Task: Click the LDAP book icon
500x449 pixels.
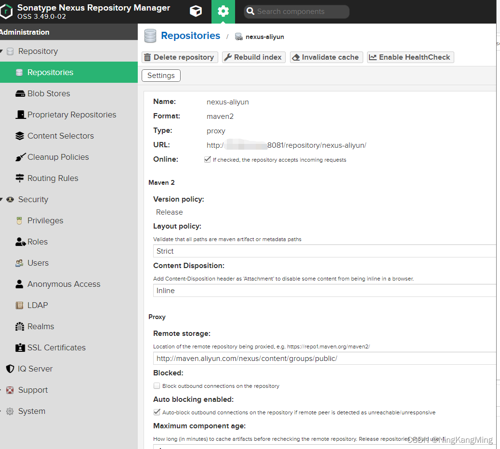Action: 19,305
